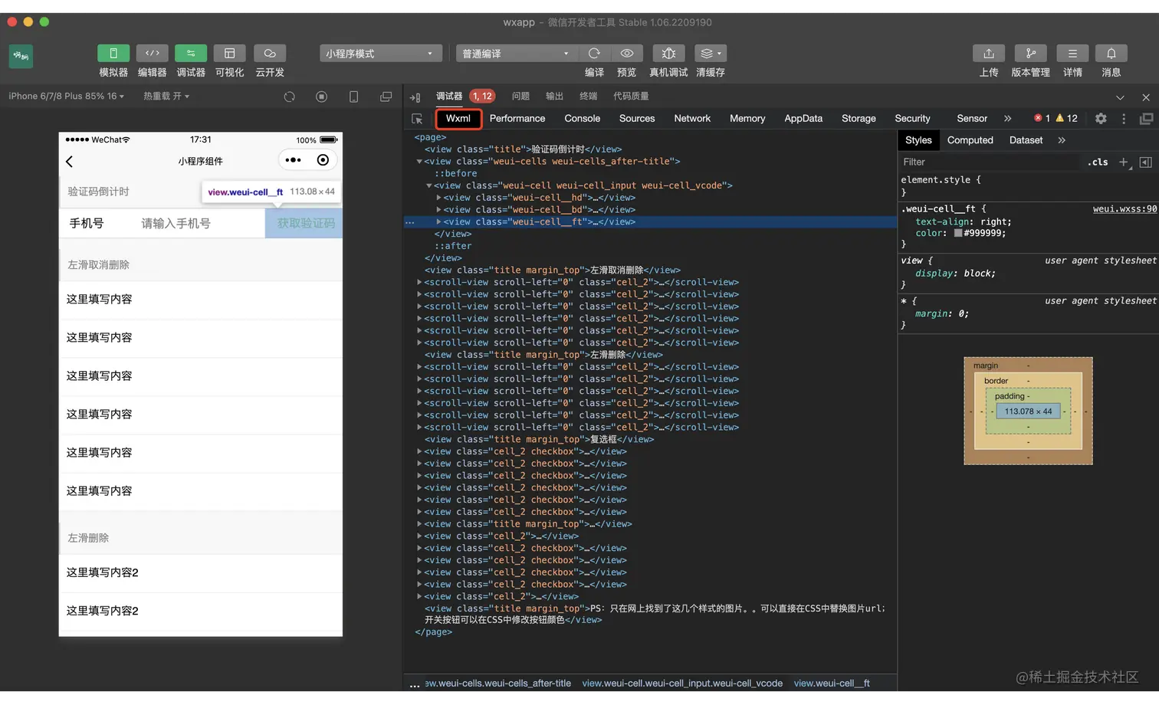Toggle the 编辑器 editor panel button
Viewport: 1159px width, 705px height.
(152, 53)
